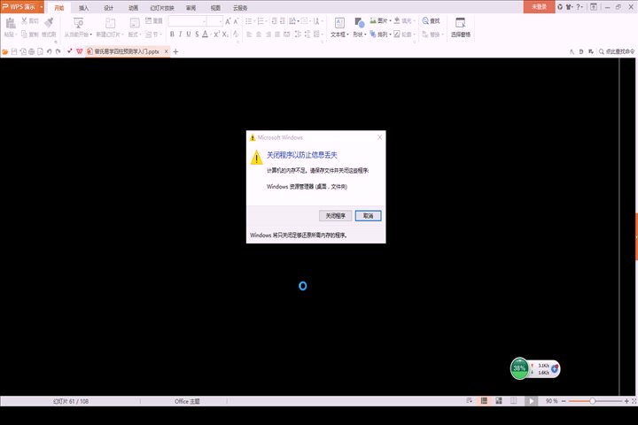Switch to normal view in status bar

[x=484, y=401]
